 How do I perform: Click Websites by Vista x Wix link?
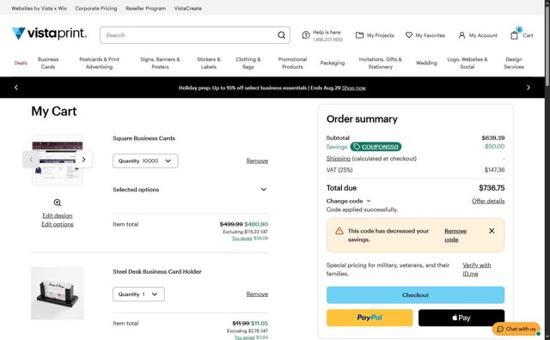39,8
